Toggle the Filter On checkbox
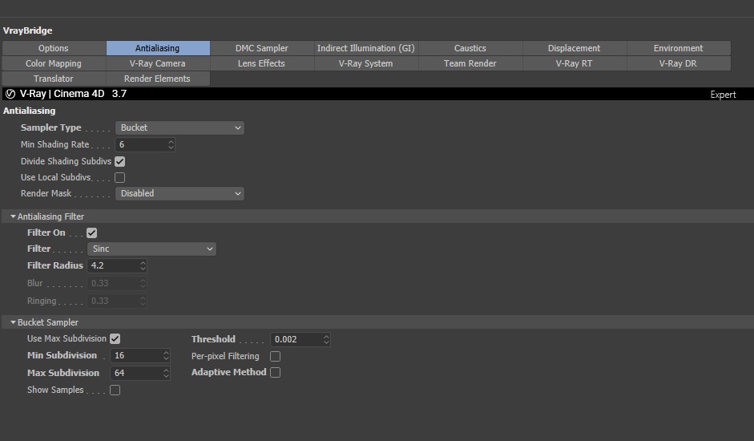 (x=92, y=233)
